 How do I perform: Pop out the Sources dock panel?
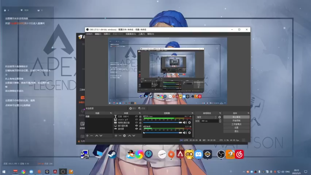pyautogui.click(x=140, y=113)
